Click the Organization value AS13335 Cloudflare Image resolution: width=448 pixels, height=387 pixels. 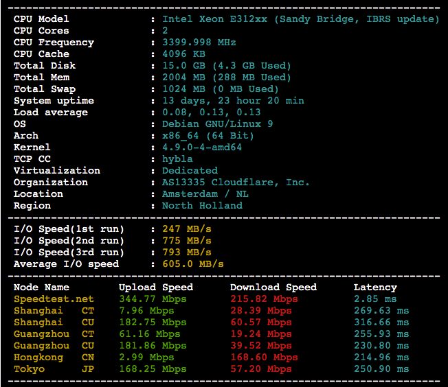coord(236,183)
